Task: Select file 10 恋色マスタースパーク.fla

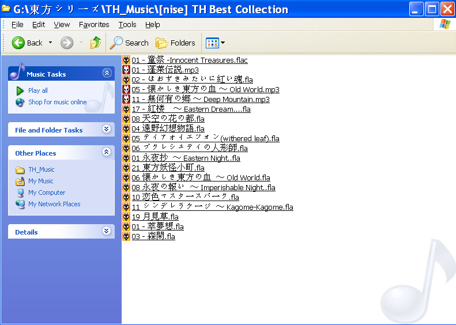Action: (x=185, y=197)
